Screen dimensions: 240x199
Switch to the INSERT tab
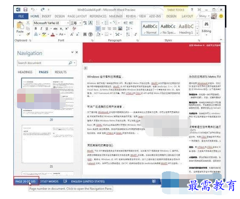(46, 16)
